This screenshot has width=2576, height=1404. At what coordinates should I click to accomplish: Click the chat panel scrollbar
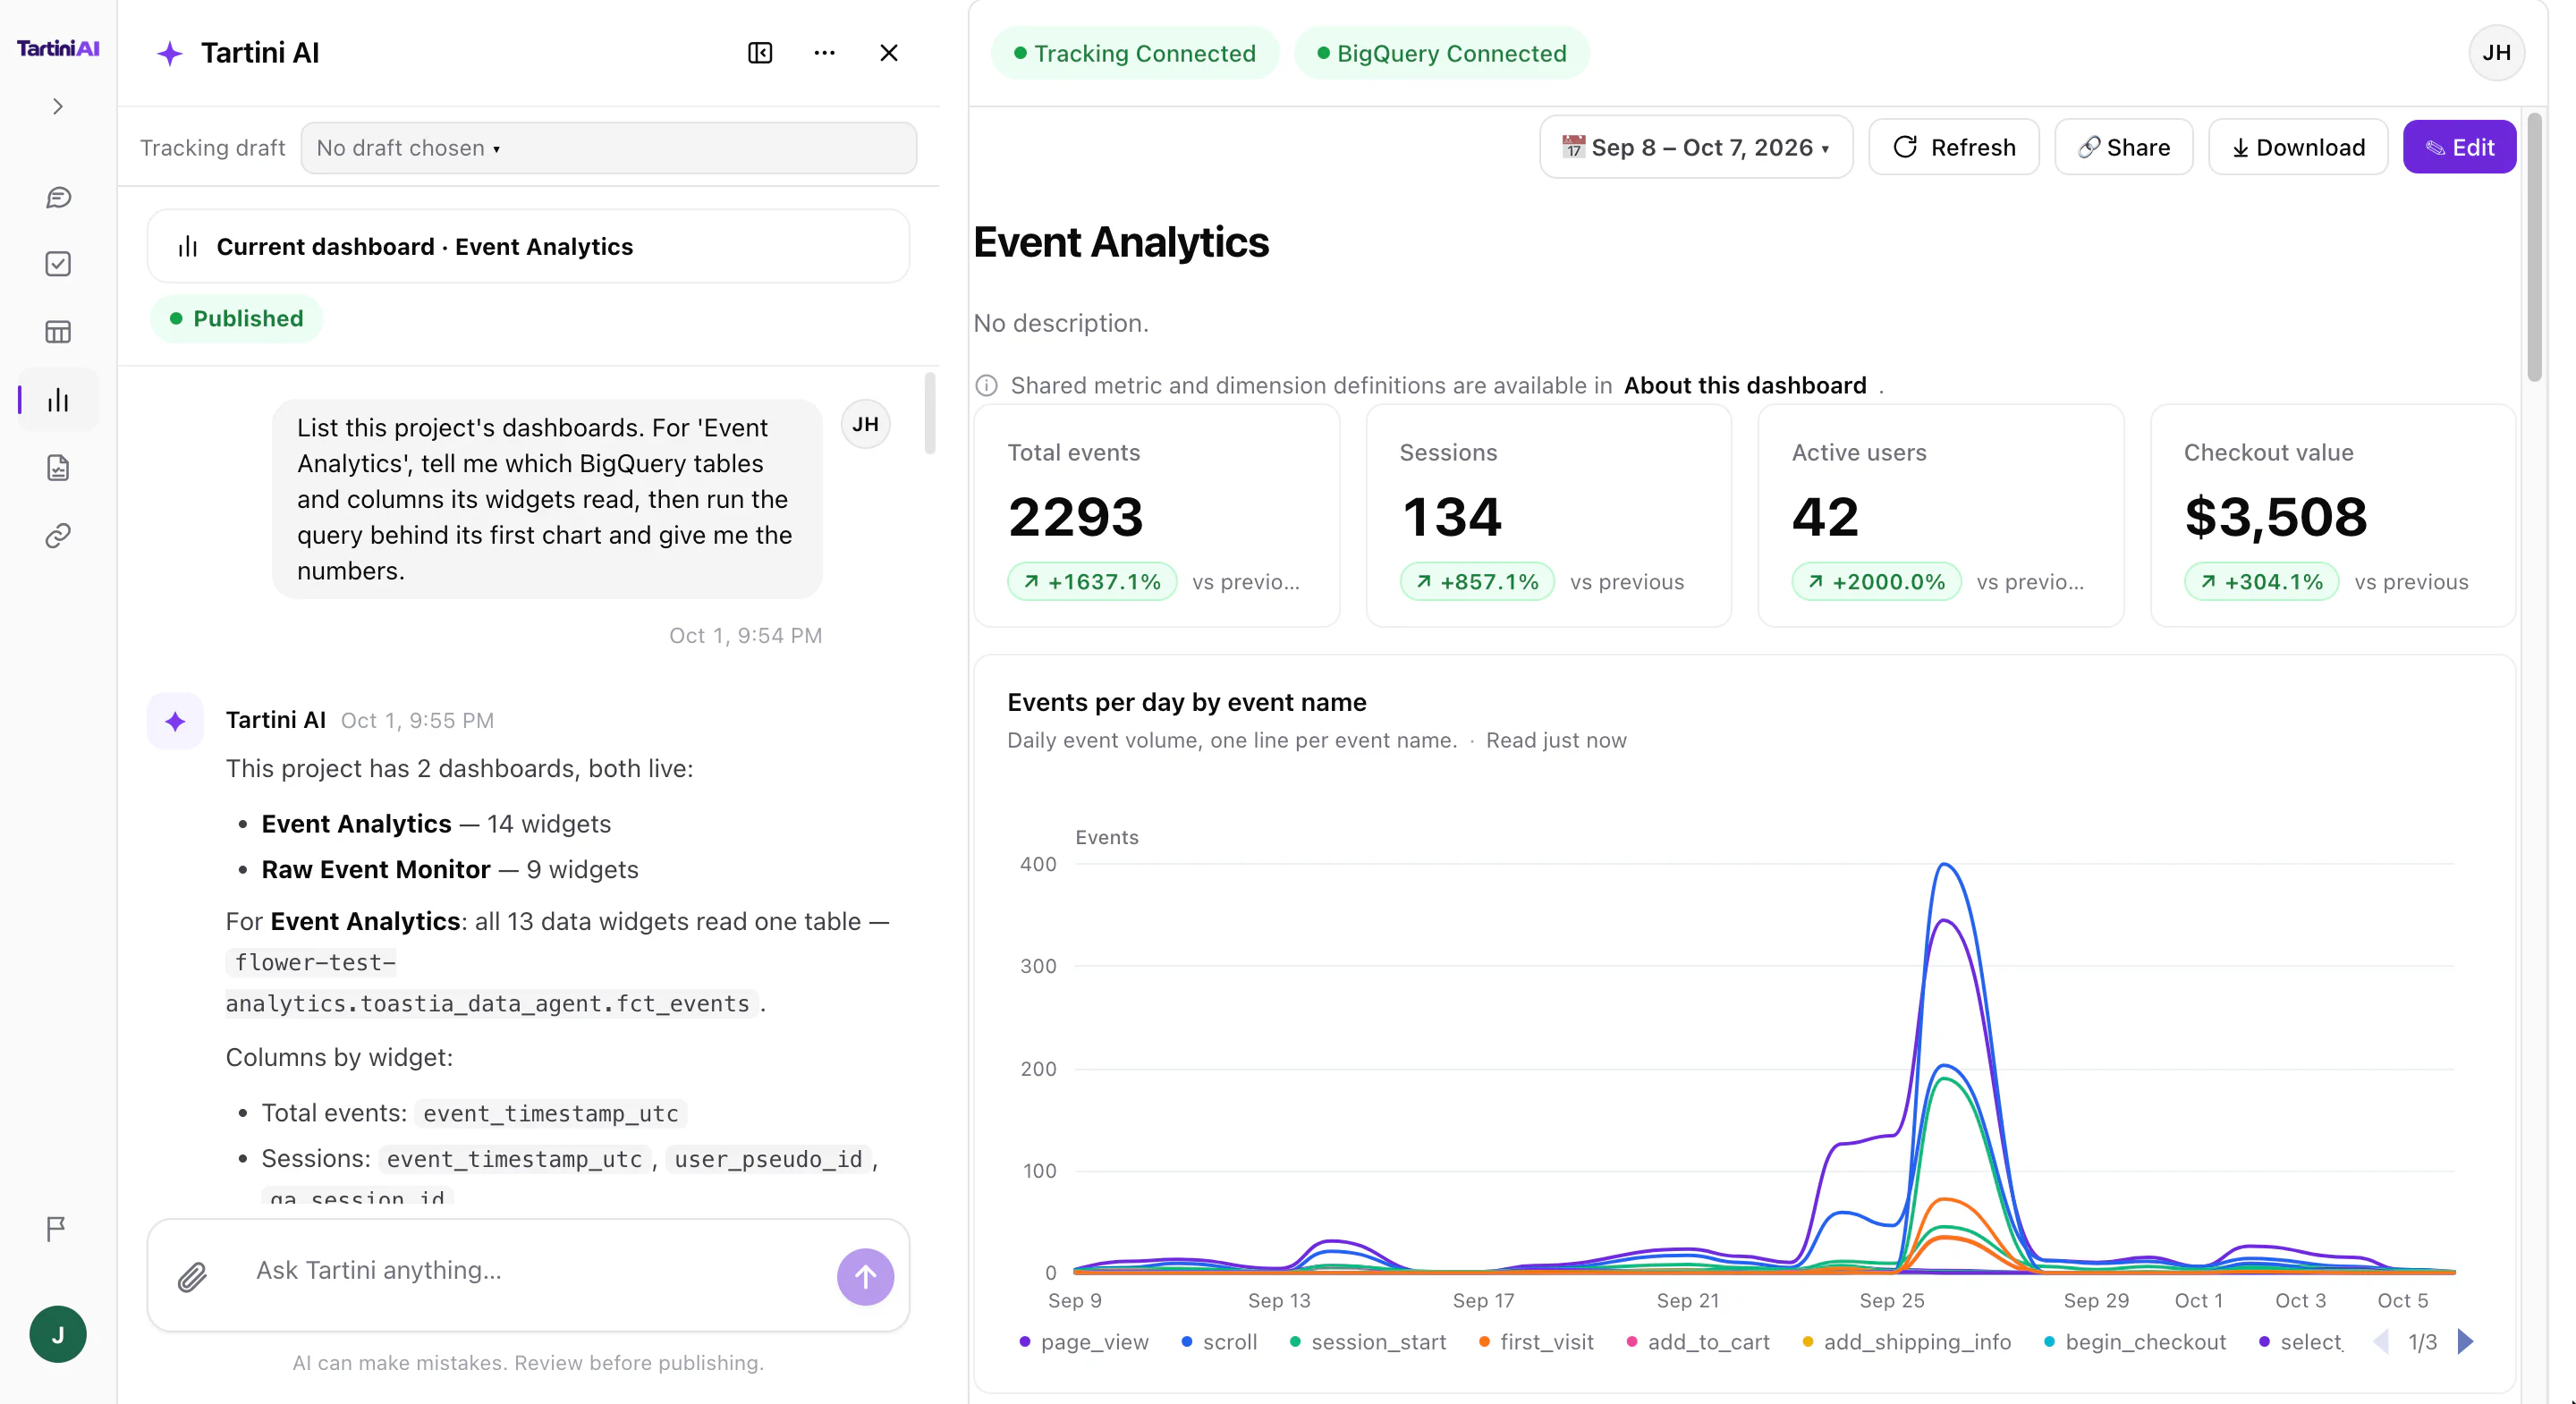click(930, 413)
